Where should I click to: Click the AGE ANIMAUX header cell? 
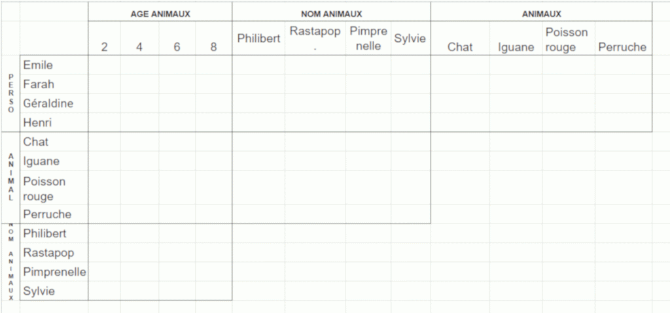160,13
